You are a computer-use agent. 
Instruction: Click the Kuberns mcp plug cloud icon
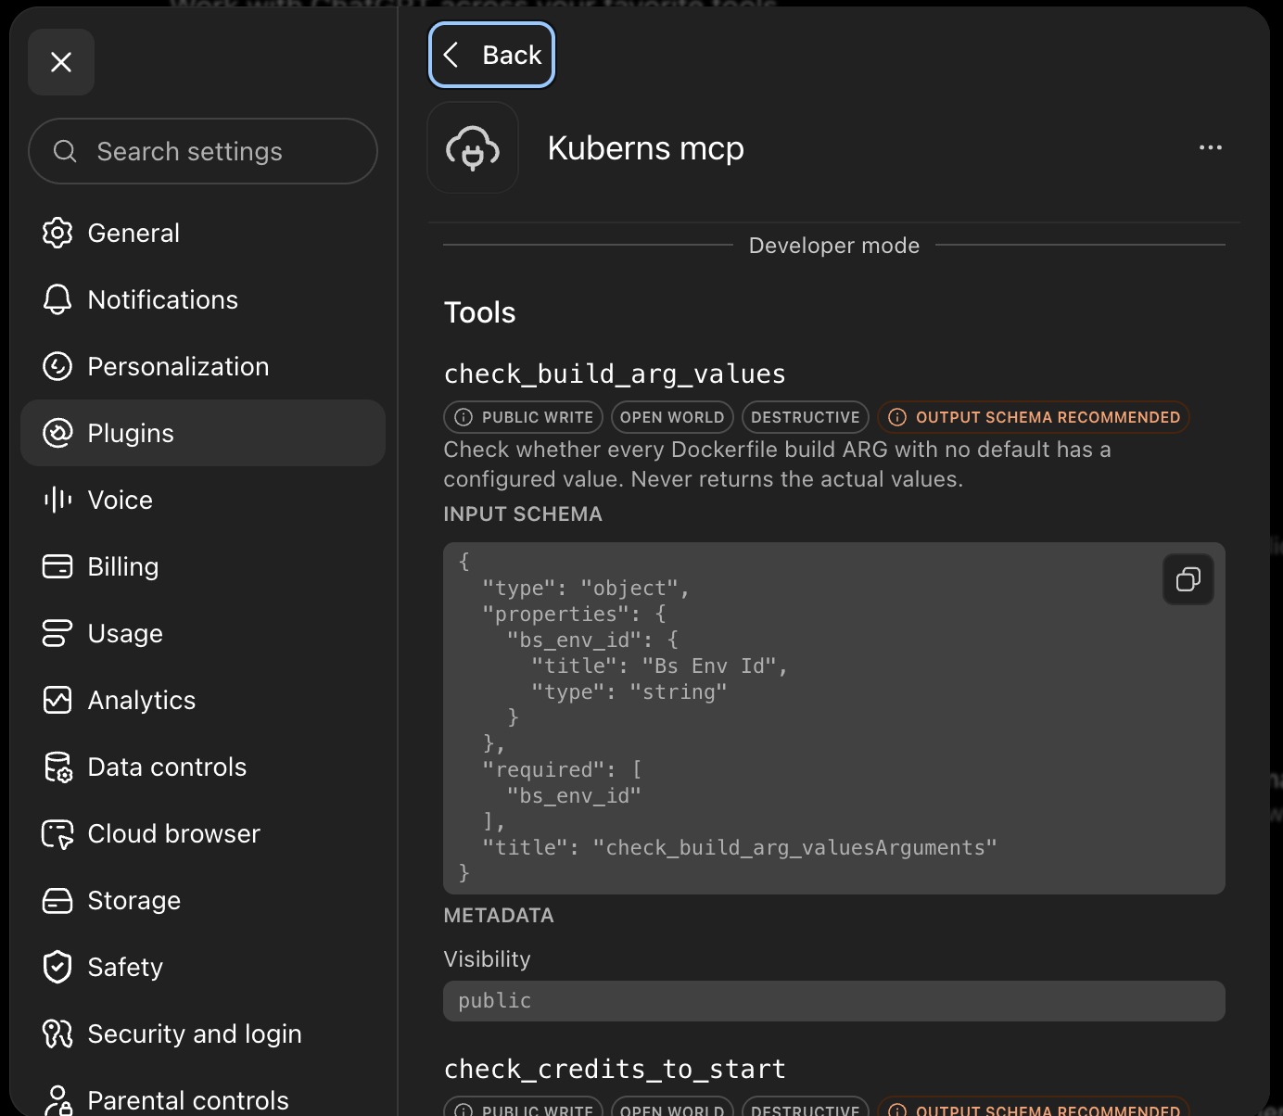[473, 147]
